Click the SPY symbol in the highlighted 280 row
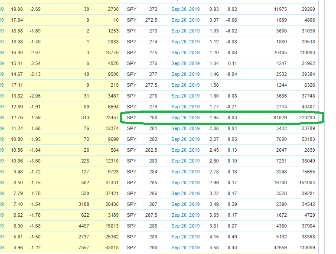This screenshot has width=336, height=254. click(131, 118)
